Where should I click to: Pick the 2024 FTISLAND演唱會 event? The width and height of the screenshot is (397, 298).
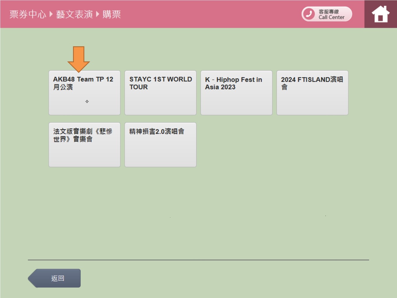coord(312,93)
